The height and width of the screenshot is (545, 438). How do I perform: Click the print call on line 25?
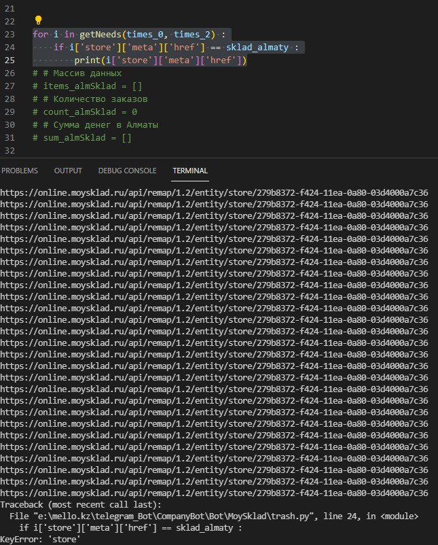[x=87, y=60]
